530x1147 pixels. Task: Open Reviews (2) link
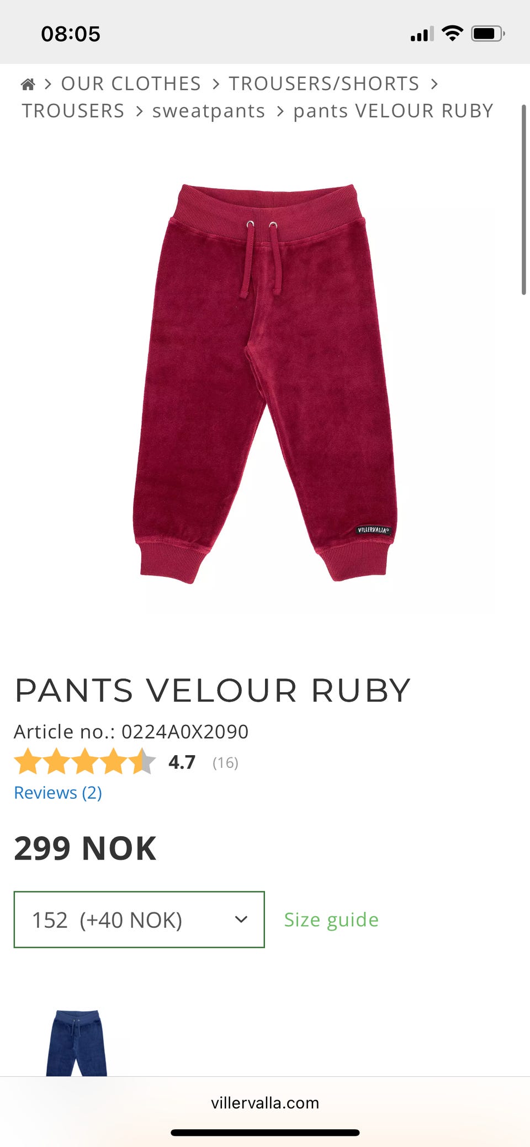(58, 793)
